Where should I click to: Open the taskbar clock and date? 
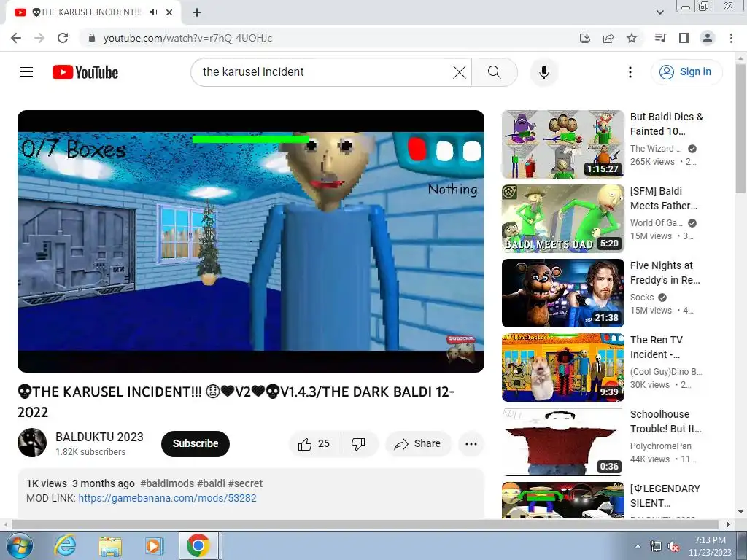pos(710,546)
